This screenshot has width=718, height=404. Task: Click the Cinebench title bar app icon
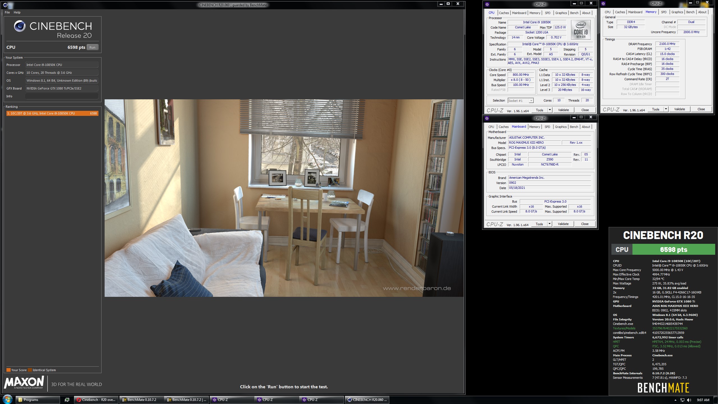[x=5, y=5]
